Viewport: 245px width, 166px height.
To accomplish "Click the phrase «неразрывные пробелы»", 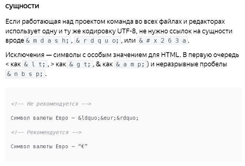I will tap(191, 64).
